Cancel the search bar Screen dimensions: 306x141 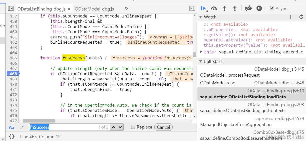point(163,127)
